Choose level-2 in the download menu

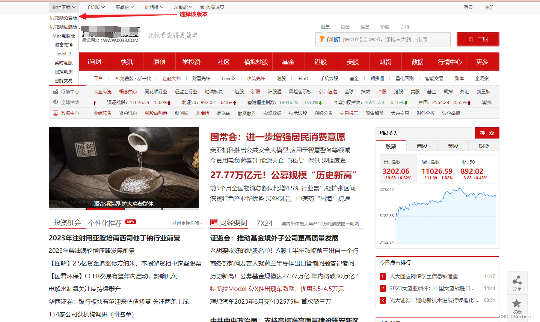click(x=64, y=54)
